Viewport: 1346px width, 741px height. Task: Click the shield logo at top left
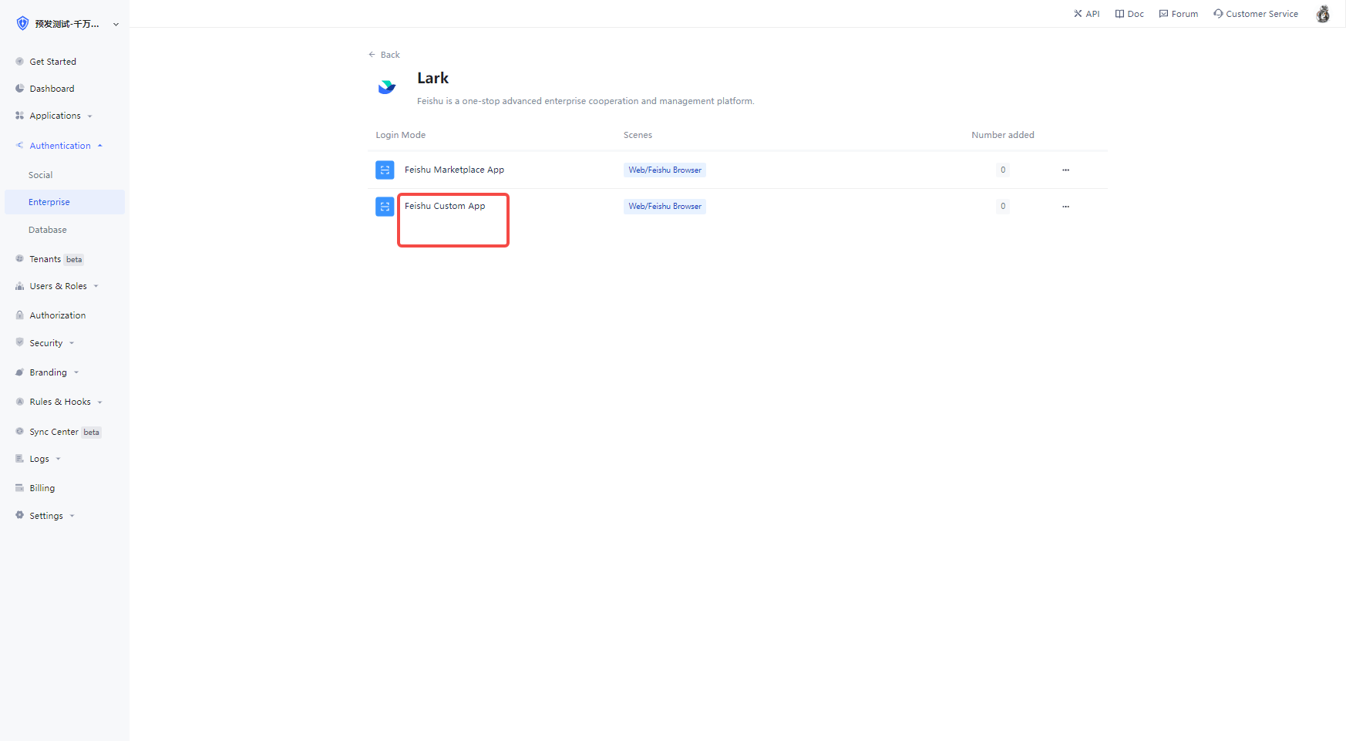(22, 24)
